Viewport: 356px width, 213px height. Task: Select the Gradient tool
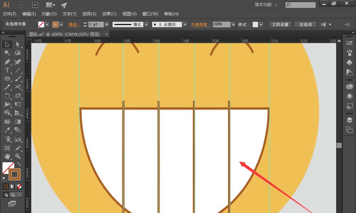coord(18,122)
